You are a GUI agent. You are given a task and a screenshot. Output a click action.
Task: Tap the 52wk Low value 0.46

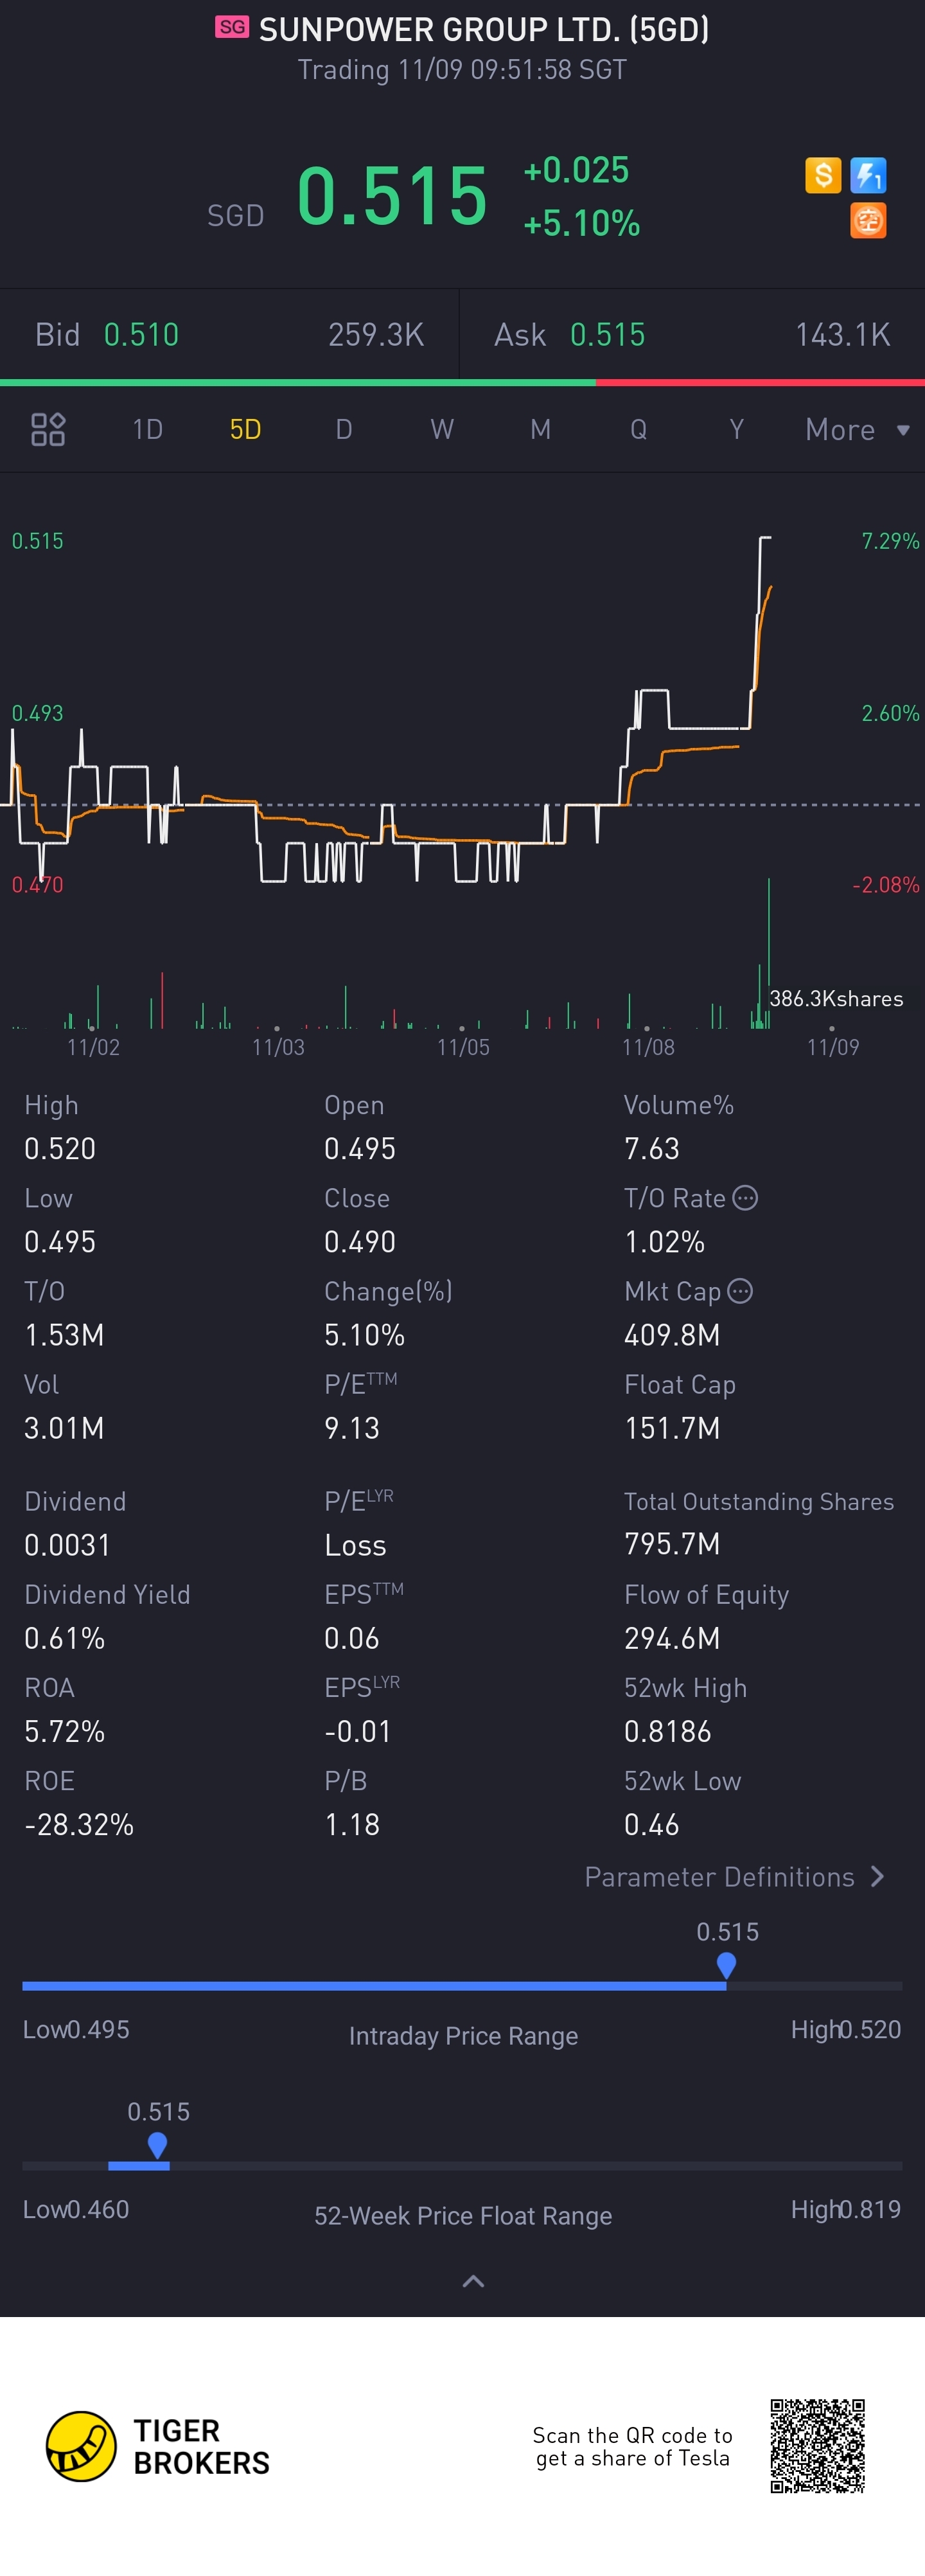click(651, 1824)
